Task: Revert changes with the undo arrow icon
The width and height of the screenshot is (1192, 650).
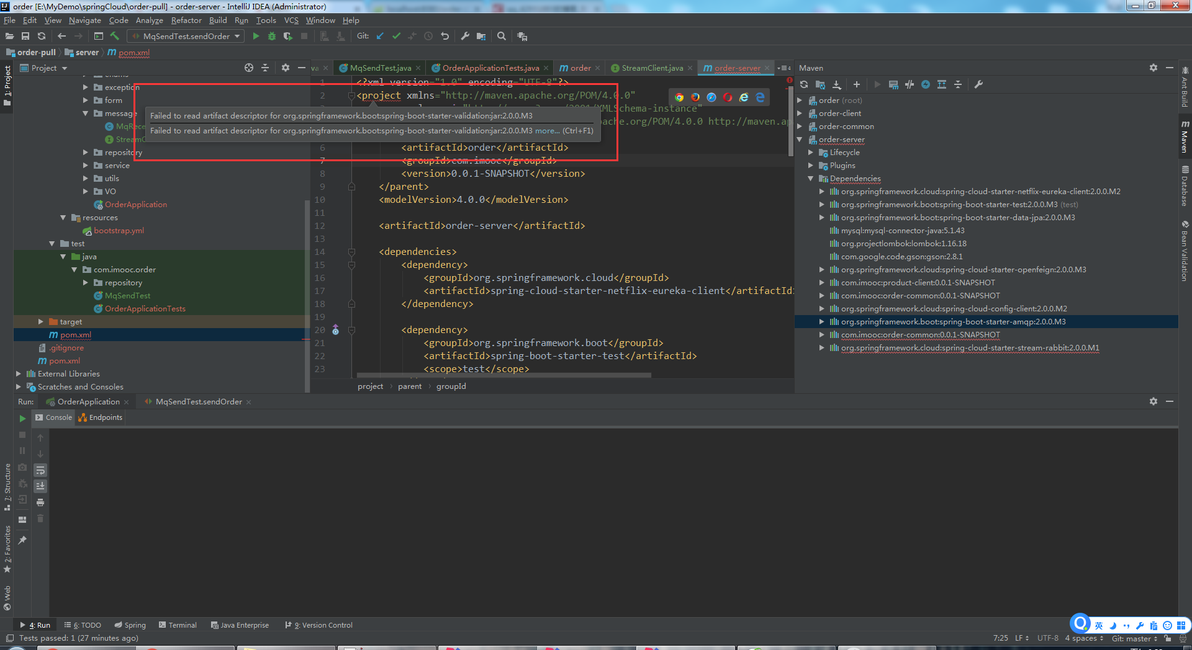Action: (x=445, y=36)
